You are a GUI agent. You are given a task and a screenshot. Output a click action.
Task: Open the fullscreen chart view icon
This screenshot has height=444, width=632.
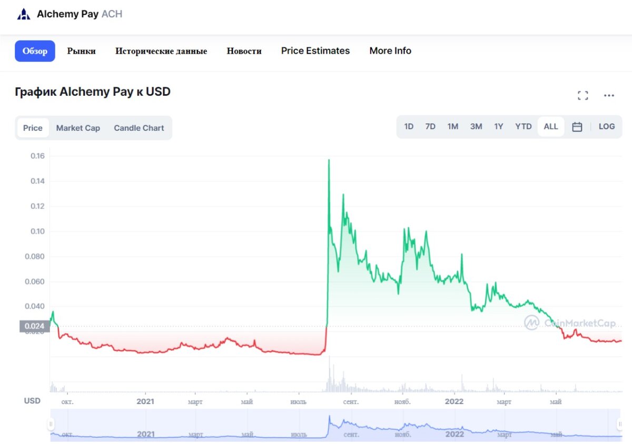[582, 95]
